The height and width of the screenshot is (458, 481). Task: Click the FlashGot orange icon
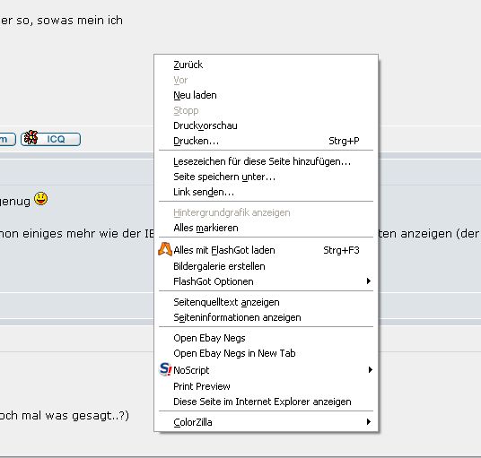tap(165, 249)
